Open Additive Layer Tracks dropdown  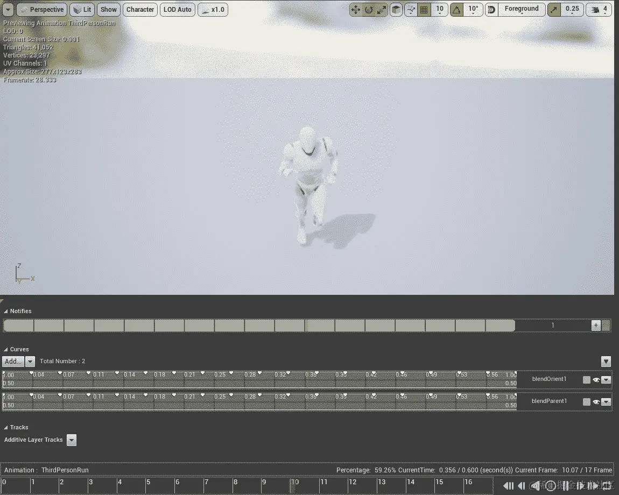pyautogui.click(x=72, y=440)
